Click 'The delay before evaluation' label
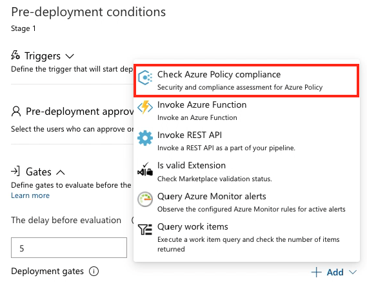The image size is (367, 287). 66,221
